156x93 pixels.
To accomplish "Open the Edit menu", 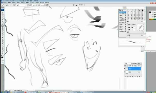I will (9, 3).
